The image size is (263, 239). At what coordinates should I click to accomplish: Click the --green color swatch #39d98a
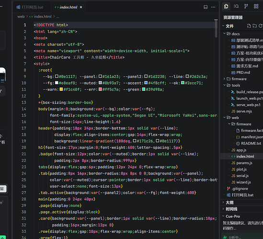pyautogui.click(x=144, y=89)
